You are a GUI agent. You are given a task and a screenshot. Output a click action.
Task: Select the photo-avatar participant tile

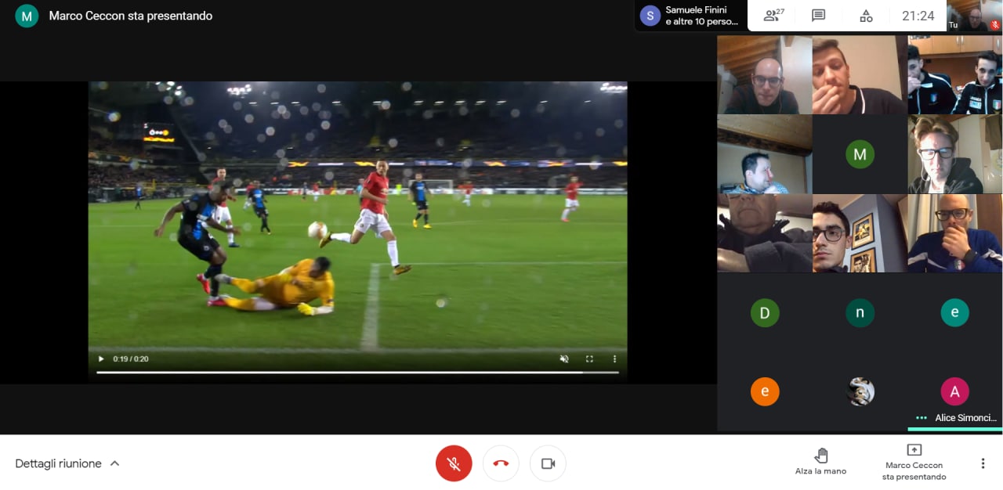point(860,391)
